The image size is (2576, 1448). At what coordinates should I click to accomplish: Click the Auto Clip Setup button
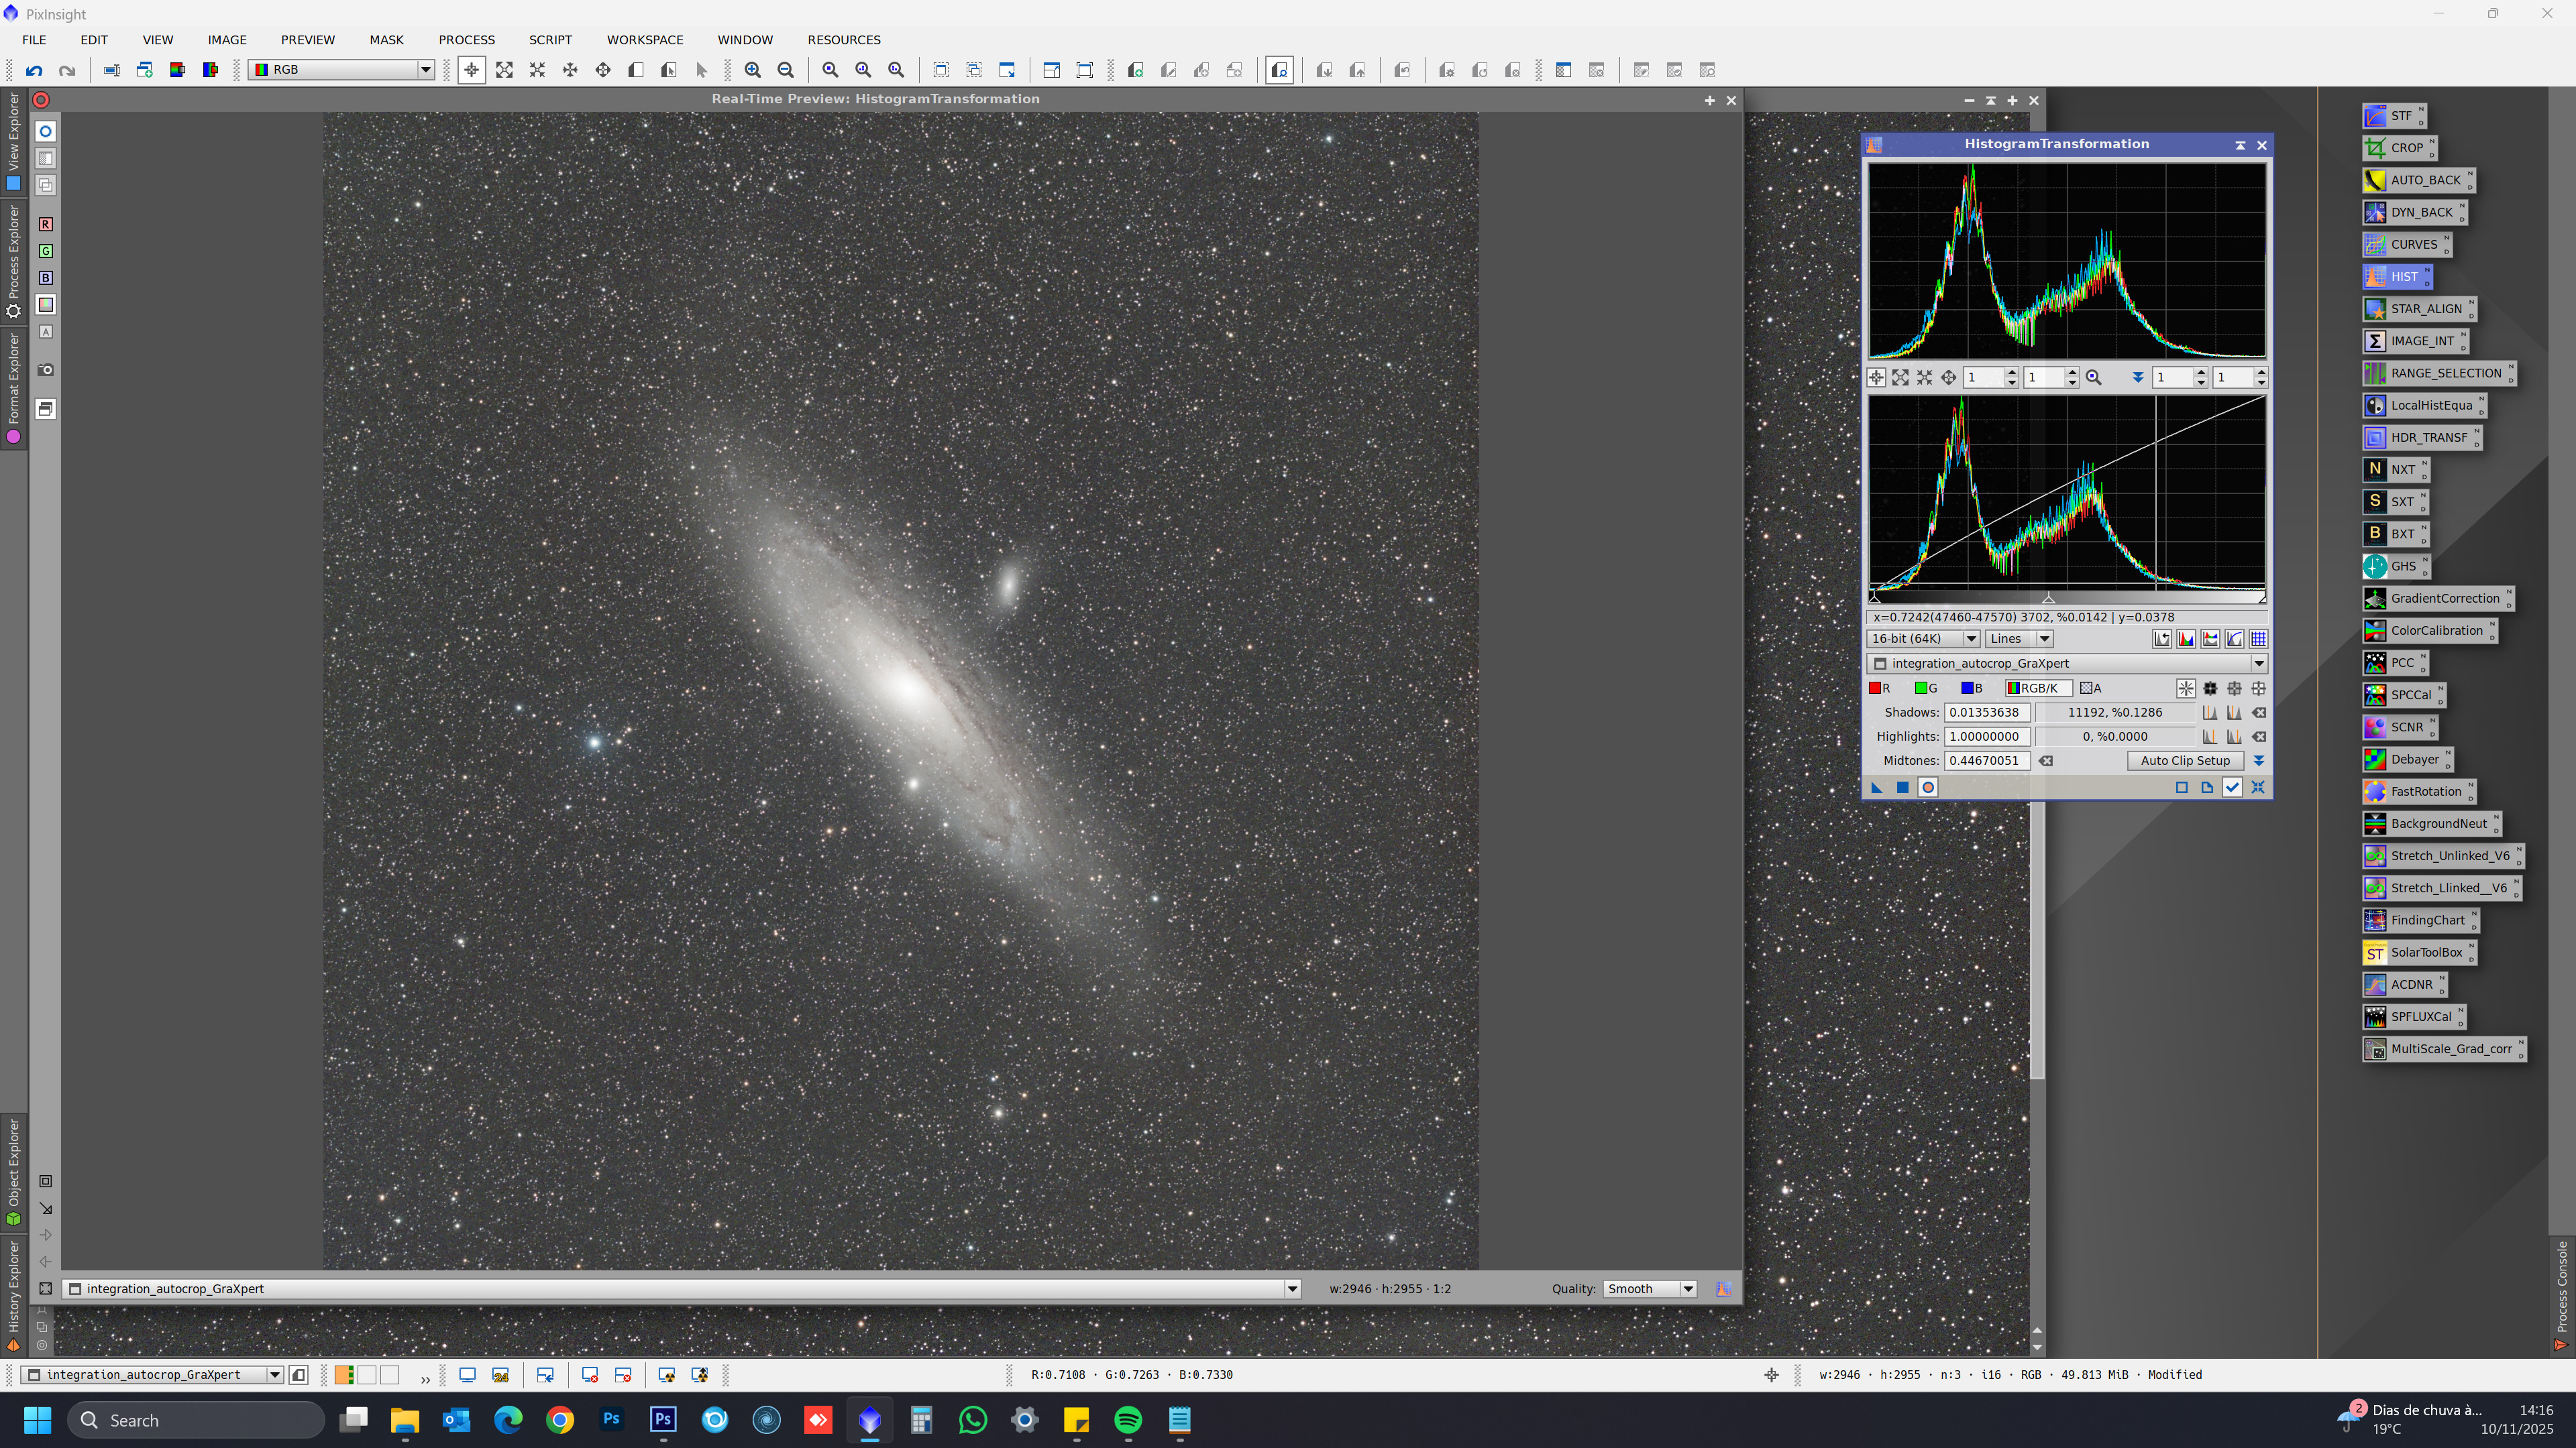[2185, 760]
